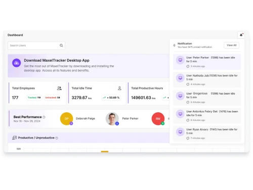
Task: Open the Antonius Febry Oet idle notification
Action: coord(207,116)
